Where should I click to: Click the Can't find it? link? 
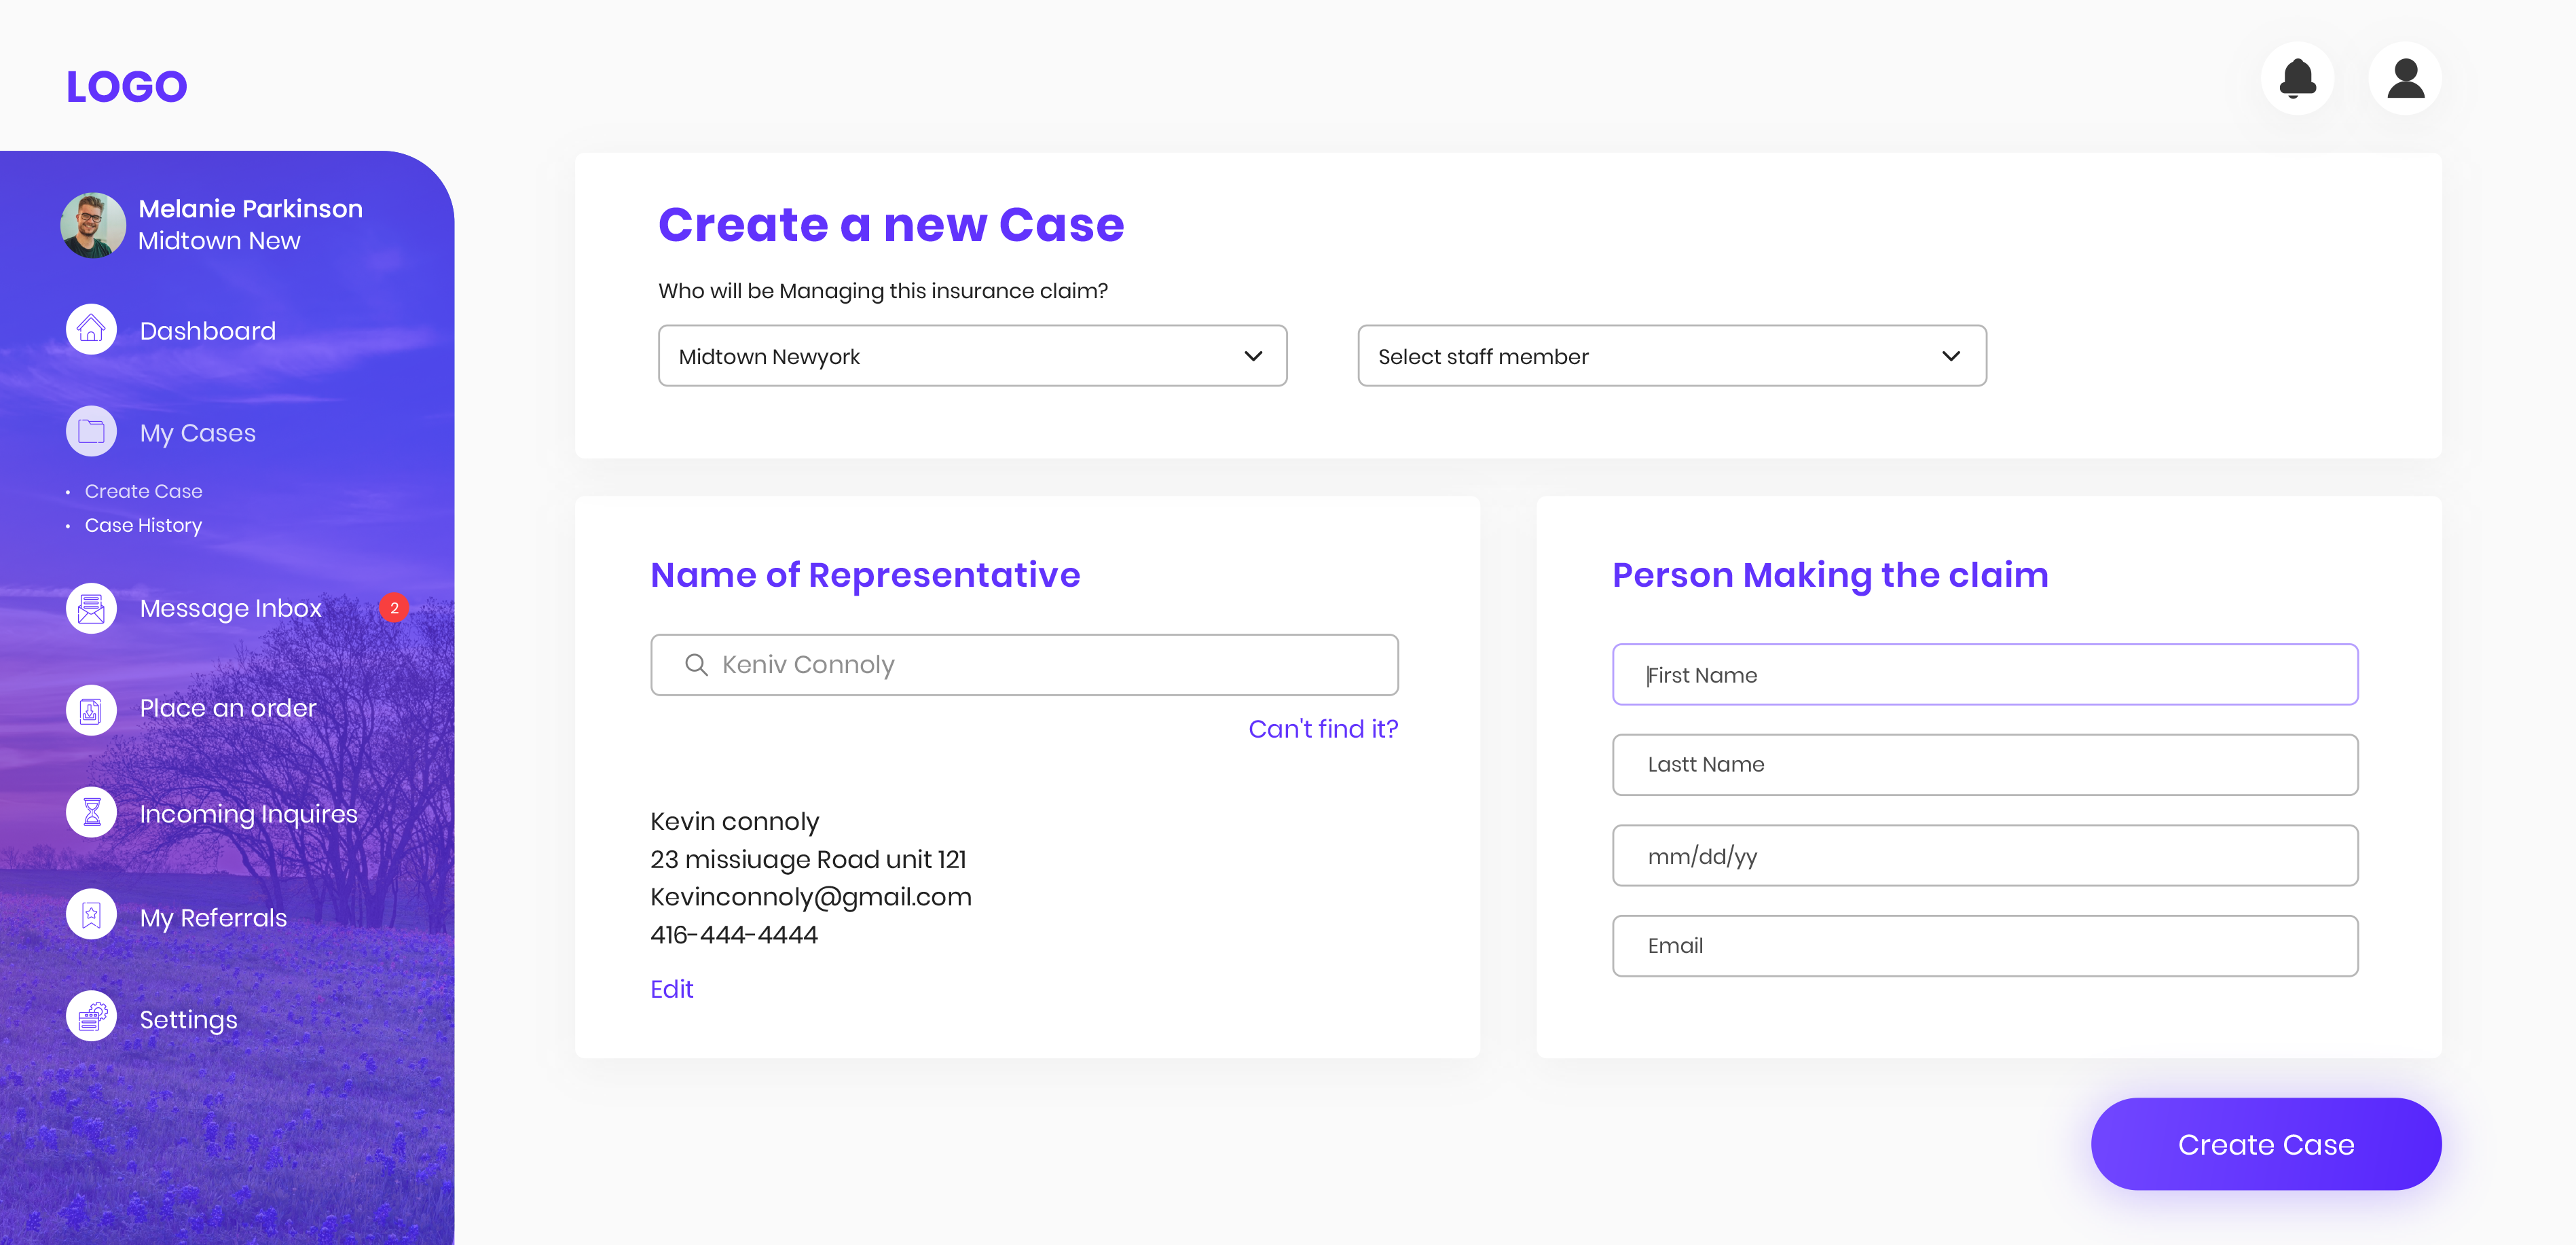point(1322,729)
